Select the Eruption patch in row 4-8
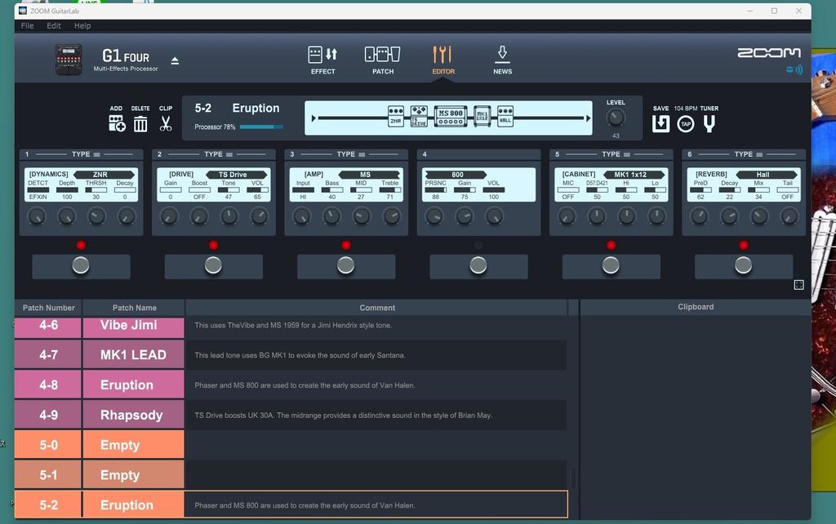This screenshot has width=836, height=524. 133,385
